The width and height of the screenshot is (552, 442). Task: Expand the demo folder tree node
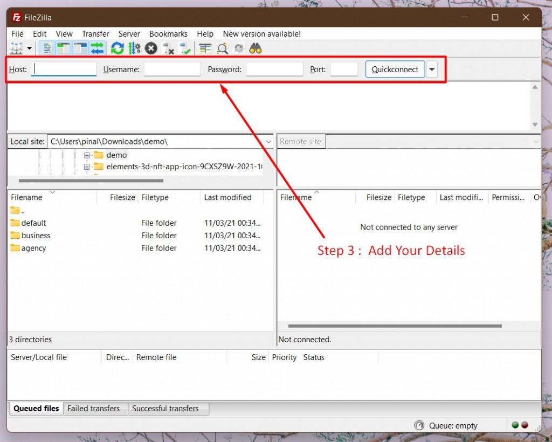coord(87,155)
